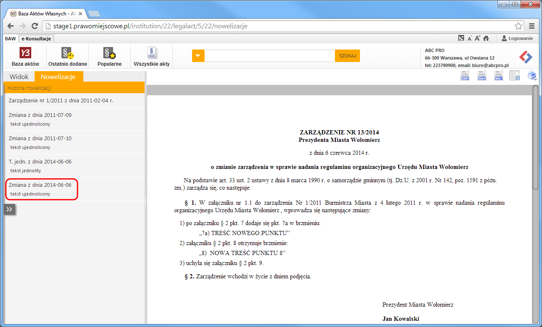Click the ABC PRO company logo
Image resolution: width=542 pixels, height=327 pixels.
tap(526, 57)
